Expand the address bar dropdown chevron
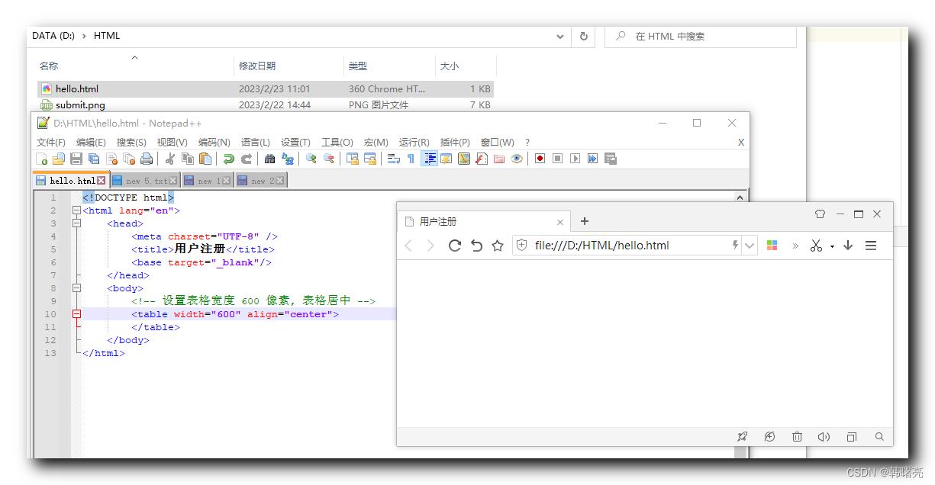The image size is (935, 485). pyautogui.click(x=750, y=246)
